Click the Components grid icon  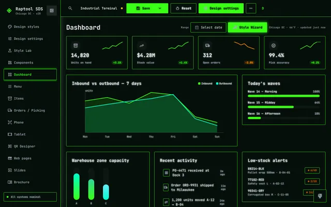coord(10,63)
